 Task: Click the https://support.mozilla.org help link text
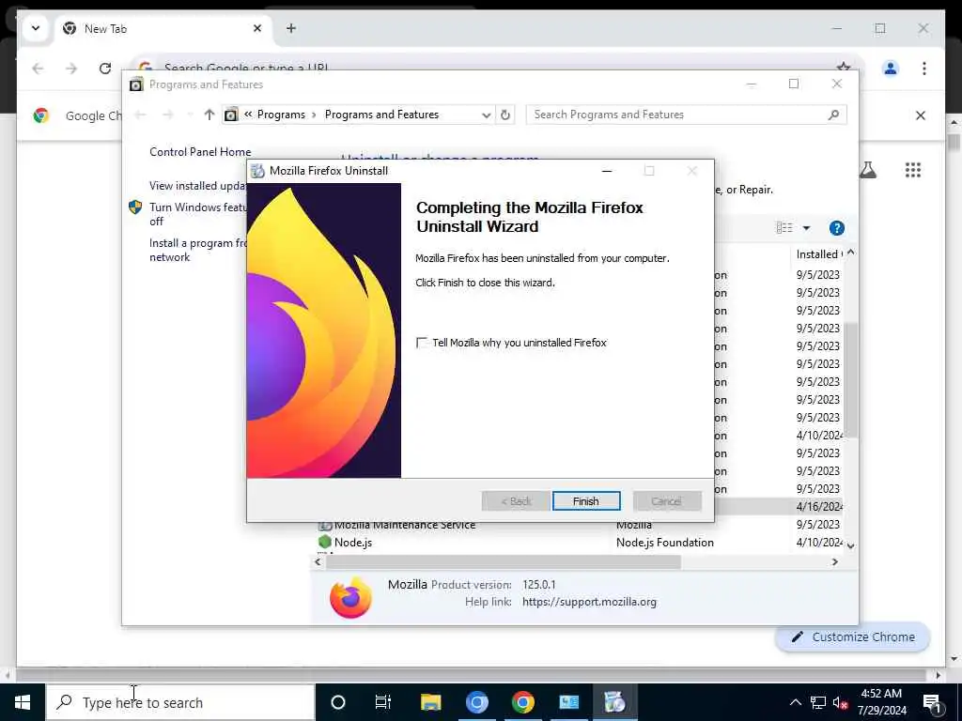pos(589,602)
